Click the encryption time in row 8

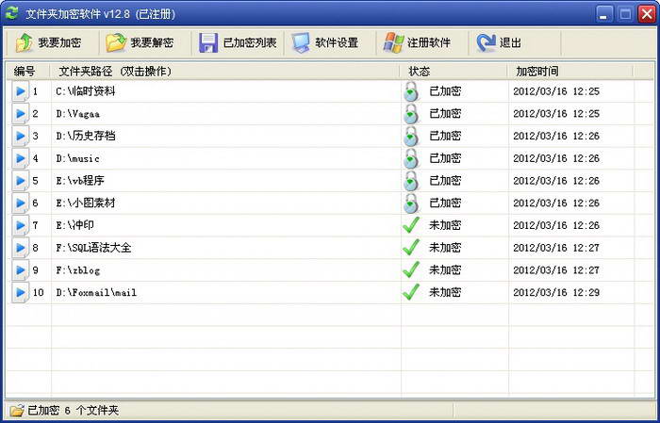tap(556, 248)
